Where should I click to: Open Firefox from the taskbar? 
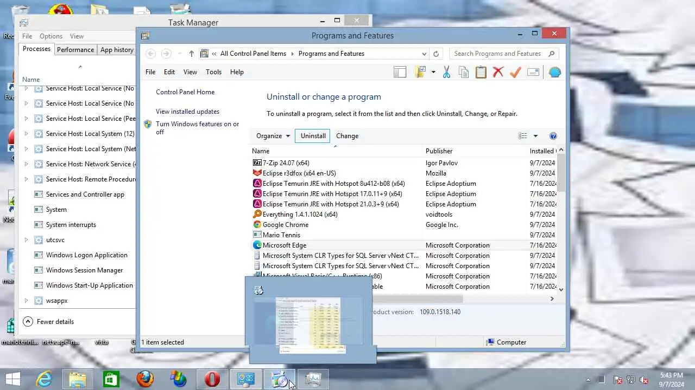coord(144,379)
